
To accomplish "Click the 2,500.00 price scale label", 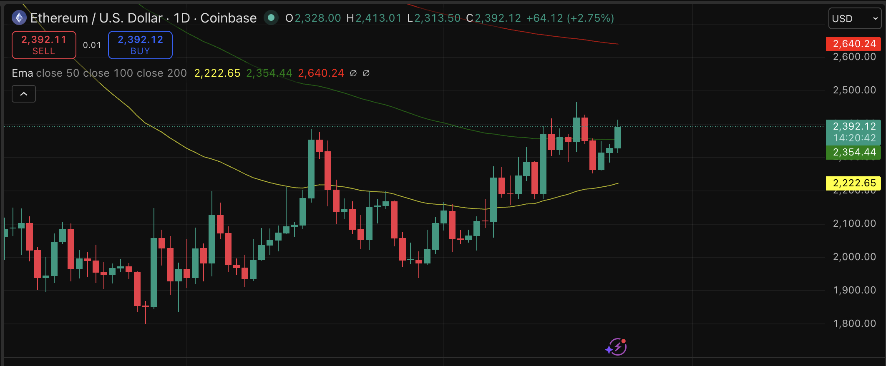I will (x=854, y=90).
